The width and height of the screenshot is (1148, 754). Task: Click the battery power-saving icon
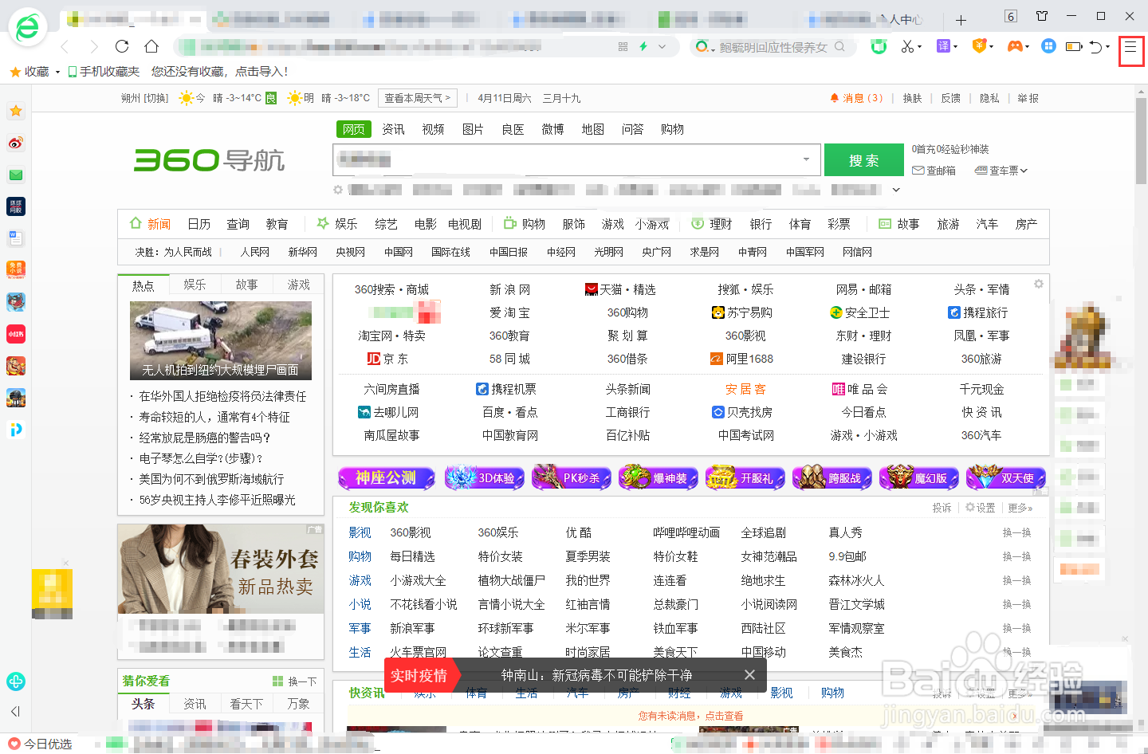(x=1074, y=47)
